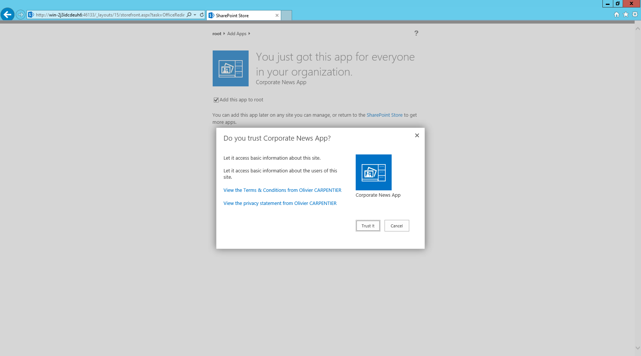641x356 pixels.
Task: Open a new browser tab
Action: (x=286, y=15)
